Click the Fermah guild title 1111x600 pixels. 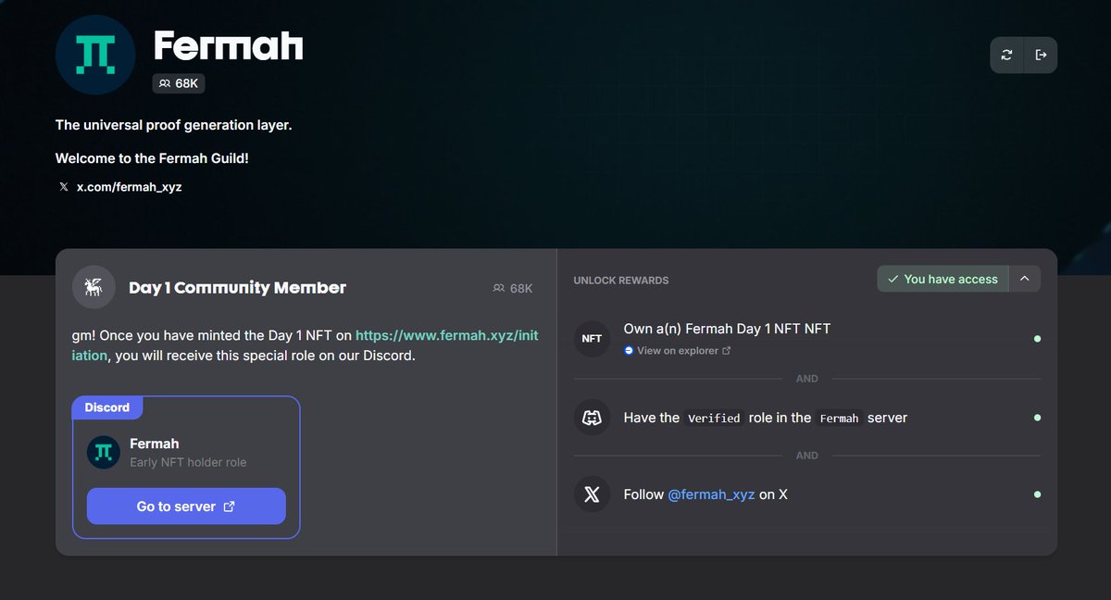228,45
